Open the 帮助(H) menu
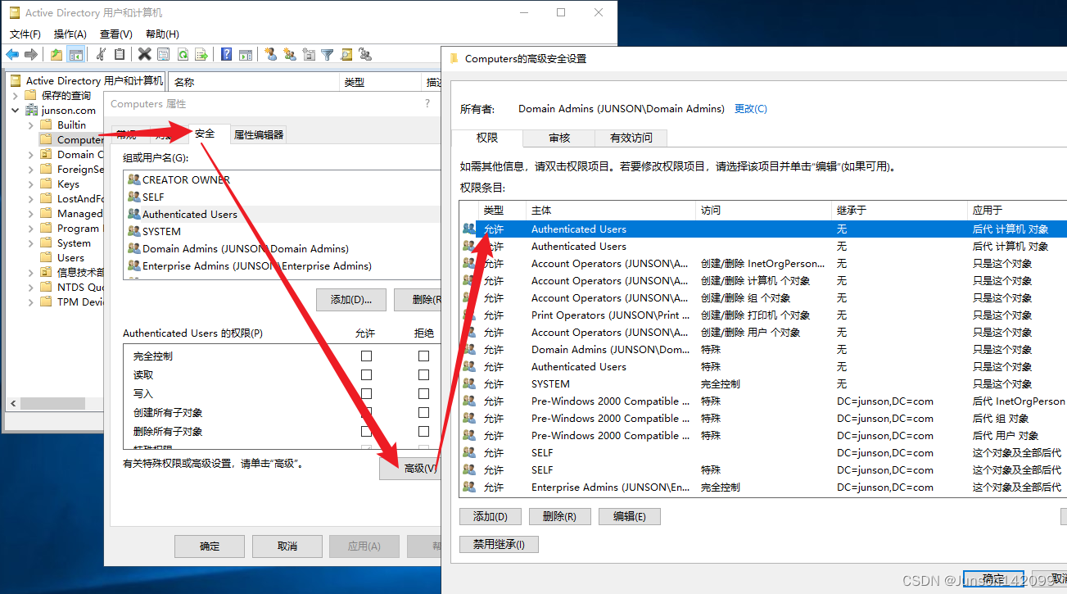 click(162, 34)
